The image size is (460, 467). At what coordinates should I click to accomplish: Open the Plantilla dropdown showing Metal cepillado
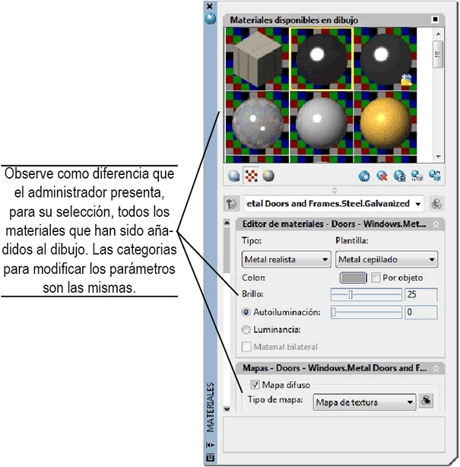point(385,259)
